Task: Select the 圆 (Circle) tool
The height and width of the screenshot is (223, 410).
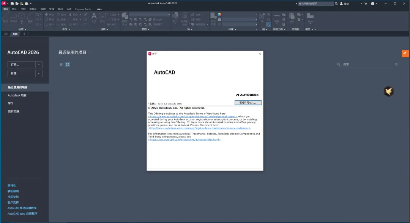Action: (22, 17)
